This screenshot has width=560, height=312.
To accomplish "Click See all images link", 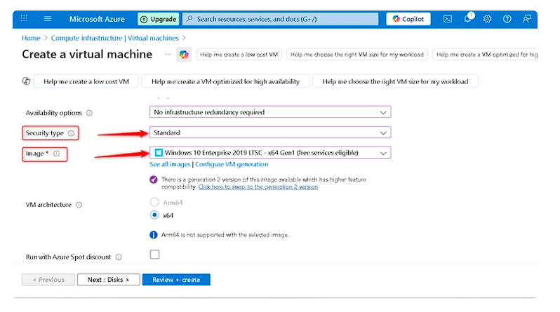I will click(x=170, y=164).
